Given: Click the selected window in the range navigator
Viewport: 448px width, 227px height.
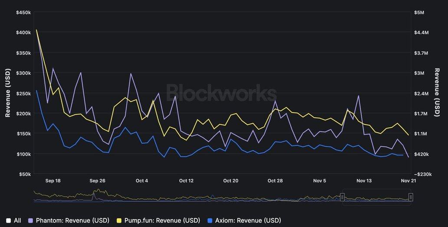Looking at the screenshot, I should tap(376, 197).
